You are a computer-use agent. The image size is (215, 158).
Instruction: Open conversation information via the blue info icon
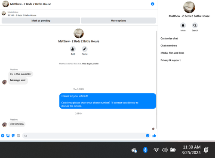153,4
